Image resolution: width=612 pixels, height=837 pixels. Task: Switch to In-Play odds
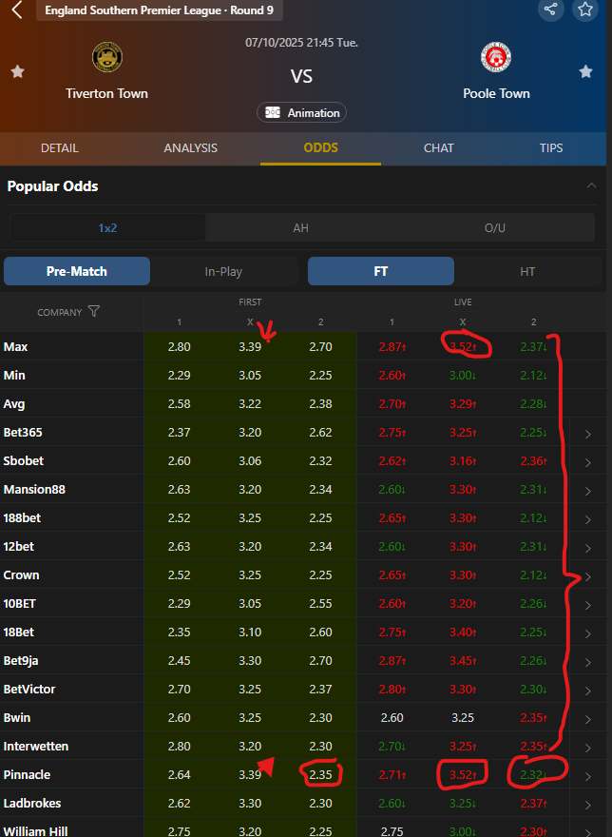223,271
